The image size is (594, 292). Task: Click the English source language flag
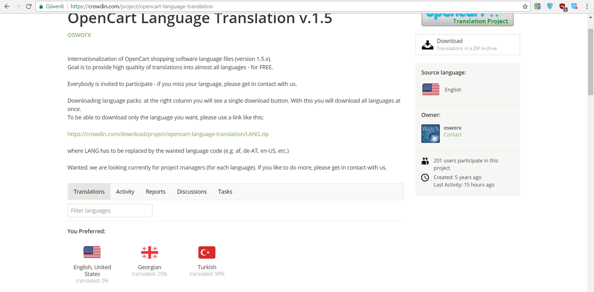coord(431,90)
